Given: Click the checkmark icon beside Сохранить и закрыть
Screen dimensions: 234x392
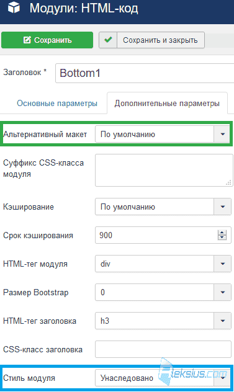Looking at the screenshot, I should (108, 40).
